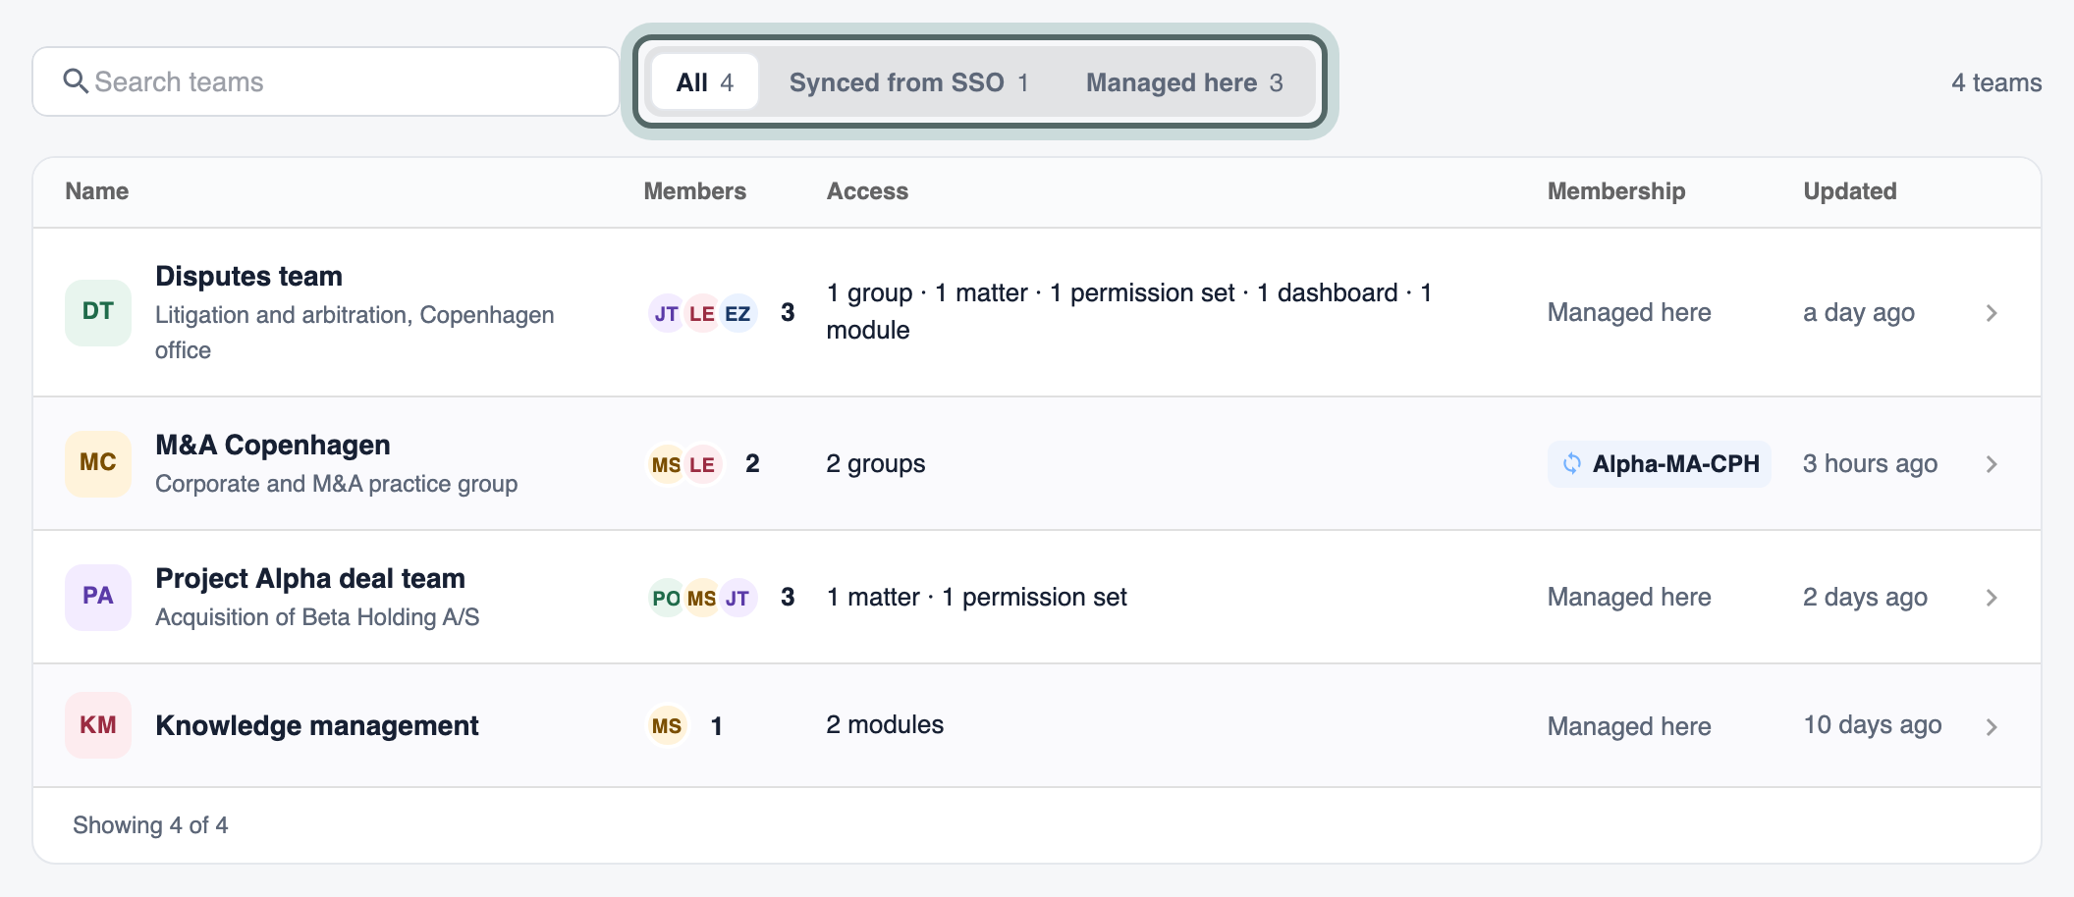Click the JT member avatar in Disputes team
Viewport: 2074px width, 897px height.
click(666, 313)
